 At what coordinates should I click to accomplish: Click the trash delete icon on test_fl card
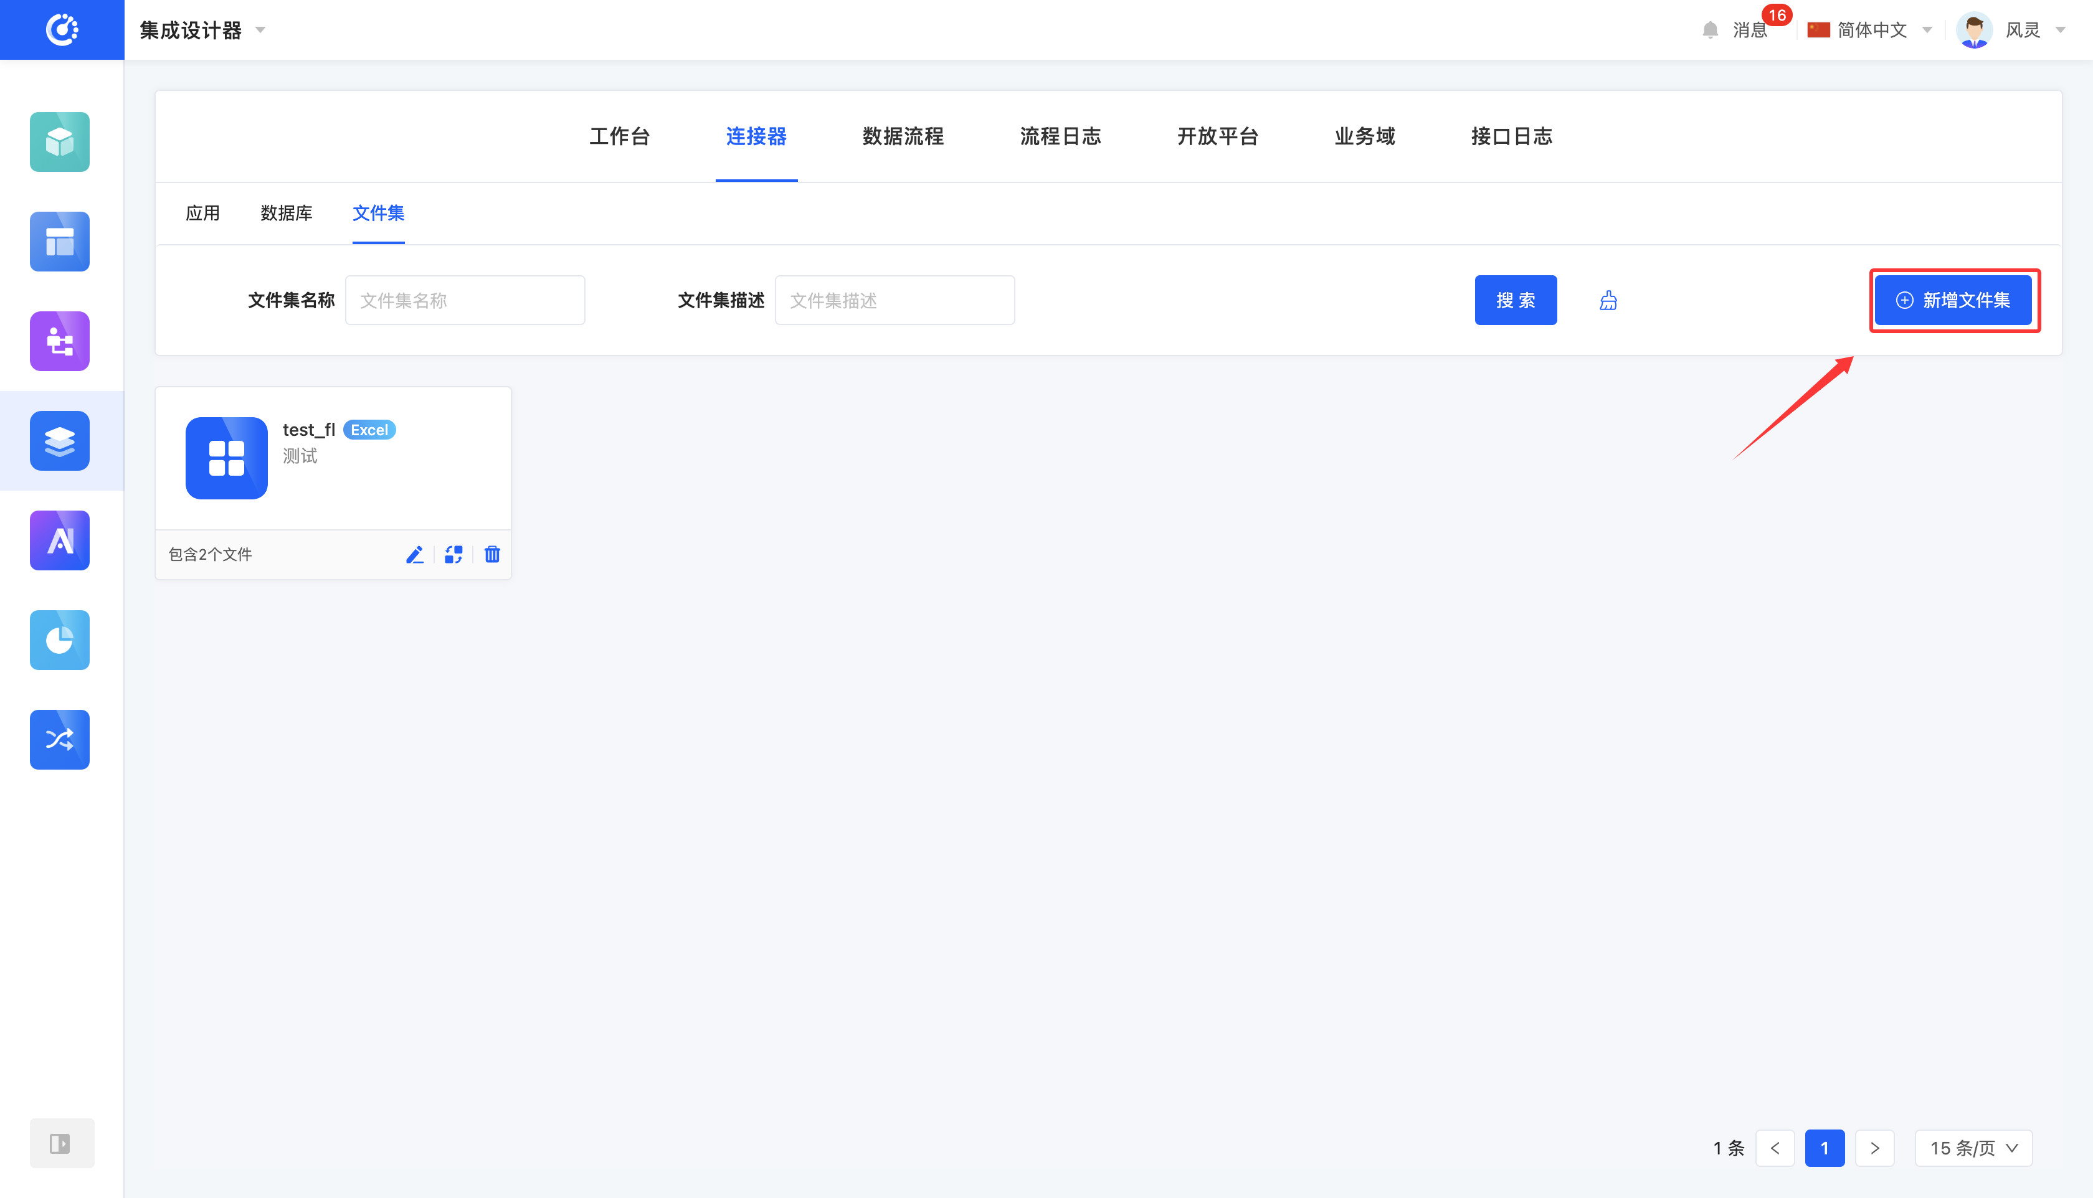pyautogui.click(x=492, y=555)
